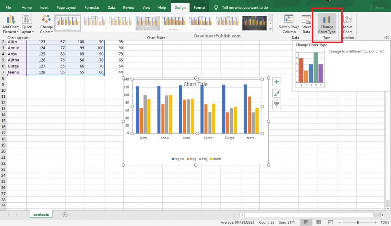Open the Change Chart Type dialog
Viewport: 391px width, 226px height.
[326, 23]
